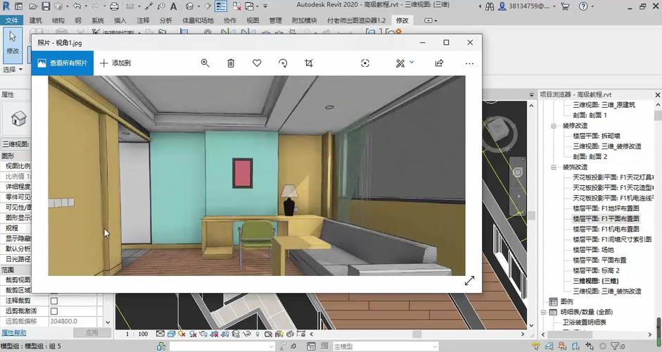Expand the 明细表/数量 tree node
Viewport: 662px width, 352px height.
point(543,312)
